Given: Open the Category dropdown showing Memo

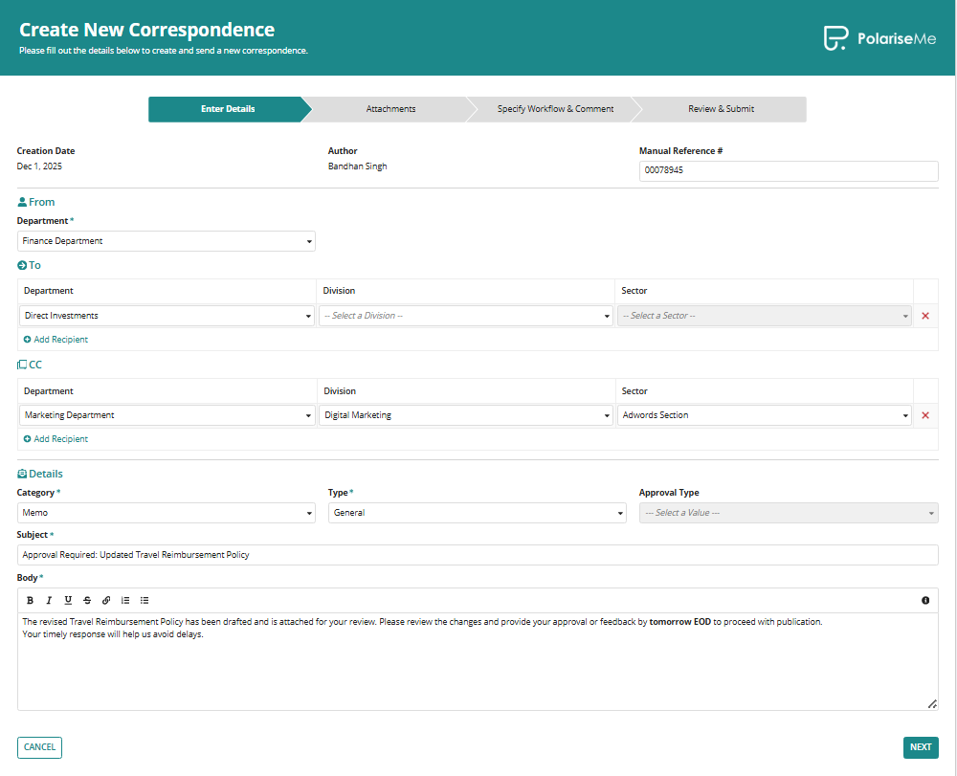Looking at the screenshot, I should coord(166,513).
